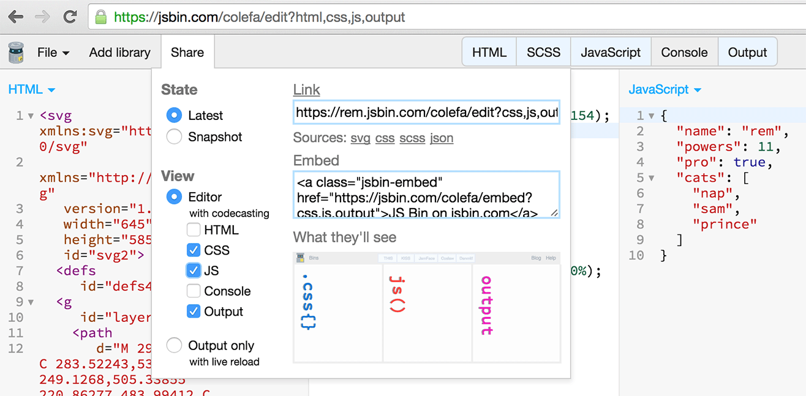Click the share link URL field

tap(426, 113)
